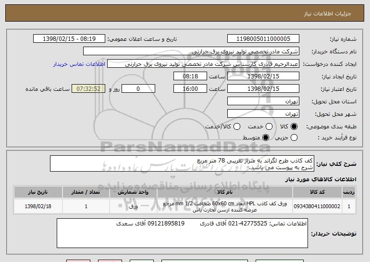The height and width of the screenshot is (262, 370).
Task: Select the کالا/خدمت radio button
Action: click(237, 126)
